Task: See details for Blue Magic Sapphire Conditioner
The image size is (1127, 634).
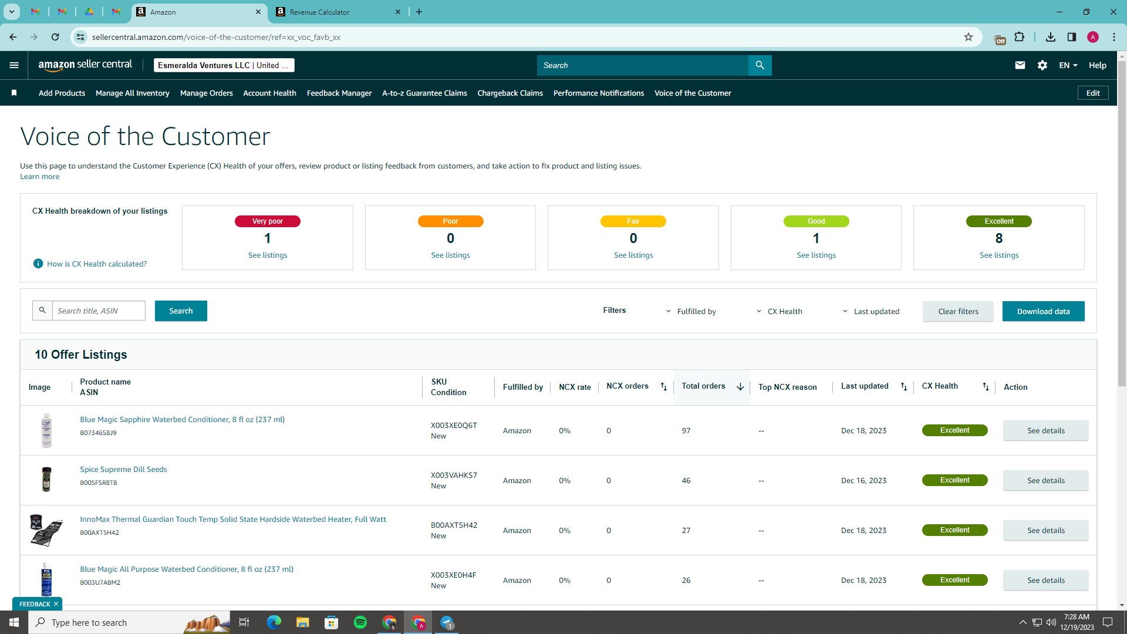Action: click(1045, 430)
